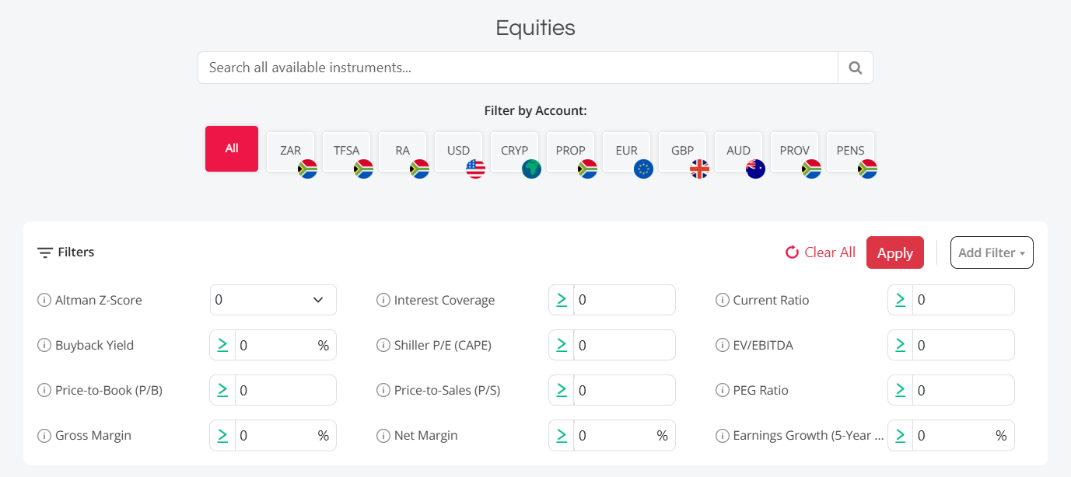Click the US flag icon under USD
Image resolution: width=1071 pixels, height=477 pixels.
pyautogui.click(x=476, y=169)
